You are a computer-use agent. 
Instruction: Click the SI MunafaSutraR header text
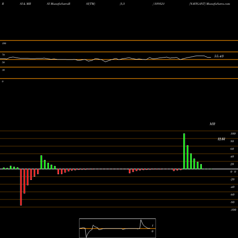coord(59,4)
